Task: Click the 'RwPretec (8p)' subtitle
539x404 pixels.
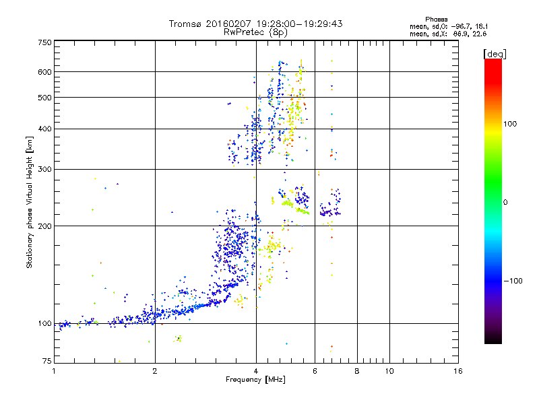Action: [255, 32]
